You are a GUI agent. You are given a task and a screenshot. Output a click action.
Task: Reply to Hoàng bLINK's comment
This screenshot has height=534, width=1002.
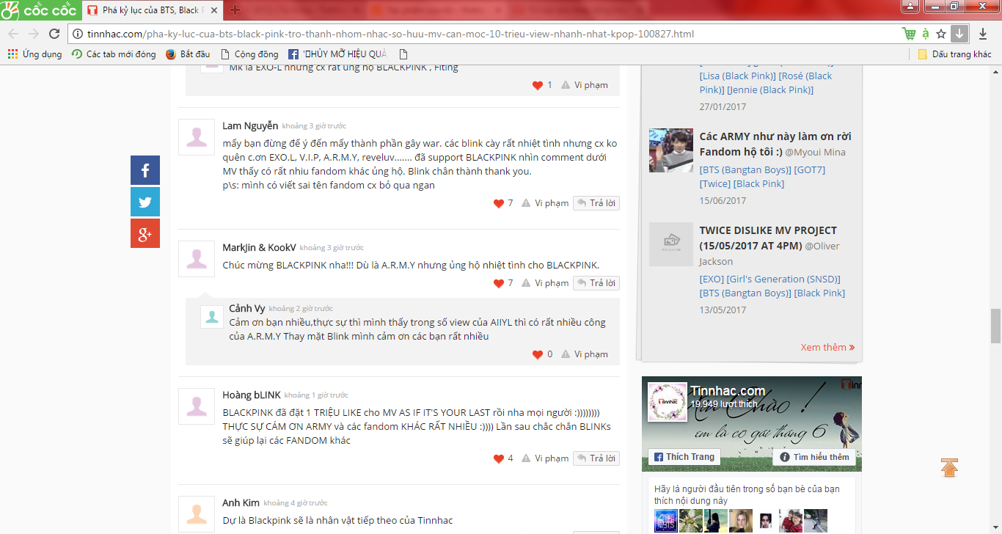pos(596,458)
